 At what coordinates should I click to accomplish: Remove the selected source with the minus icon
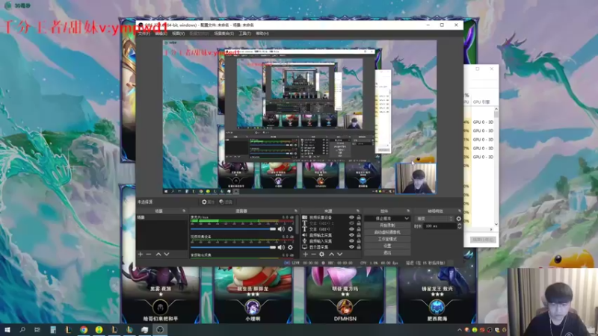coord(313,254)
